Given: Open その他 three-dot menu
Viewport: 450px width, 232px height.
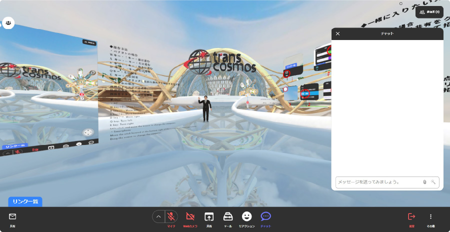Looking at the screenshot, I should pos(430,216).
